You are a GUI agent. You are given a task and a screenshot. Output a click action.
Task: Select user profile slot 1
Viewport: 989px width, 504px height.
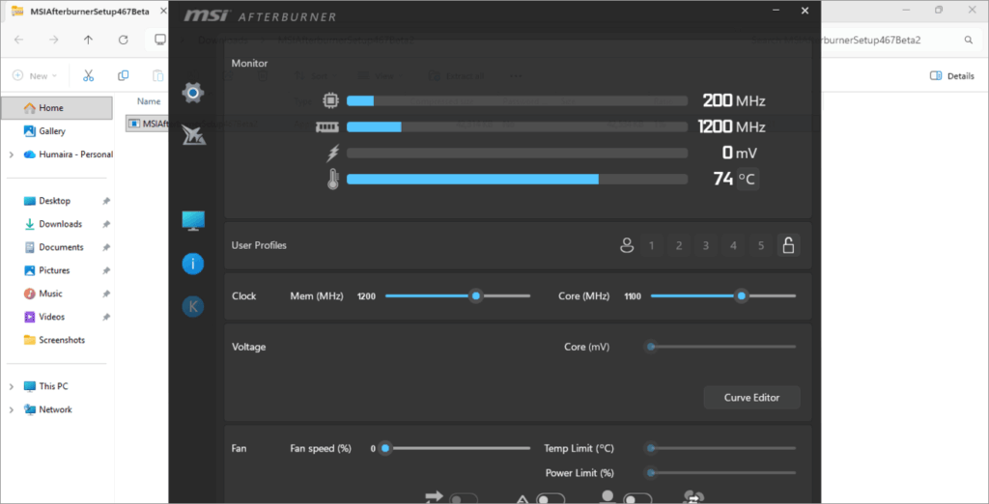click(652, 245)
